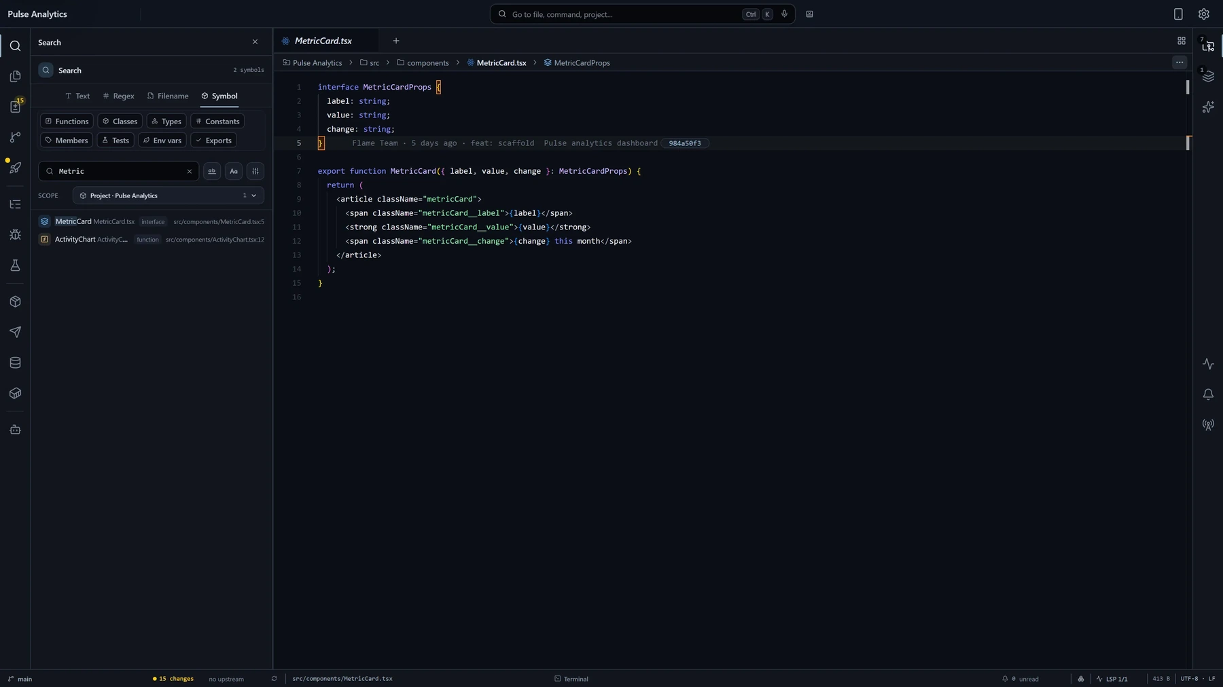Open the settings gear icon
This screenshot has width=1223, height=687.
point(1203,14)
